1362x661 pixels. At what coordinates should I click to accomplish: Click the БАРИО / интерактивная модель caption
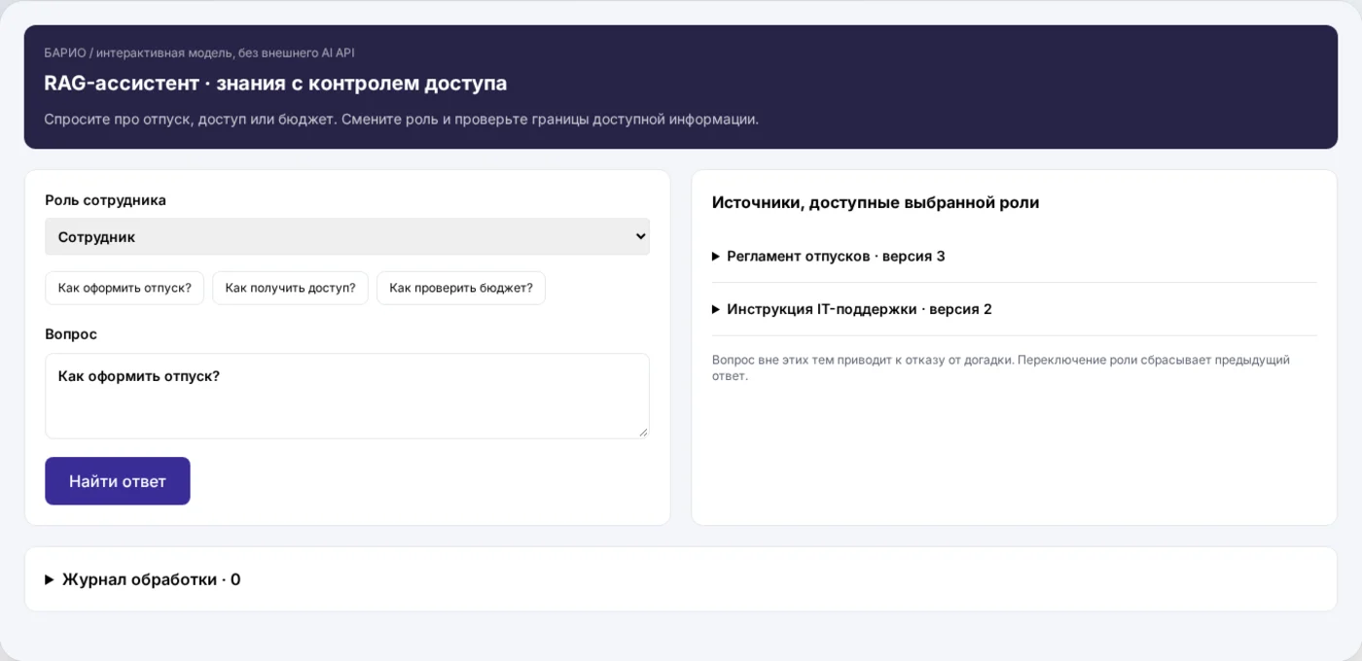[199, 52]
